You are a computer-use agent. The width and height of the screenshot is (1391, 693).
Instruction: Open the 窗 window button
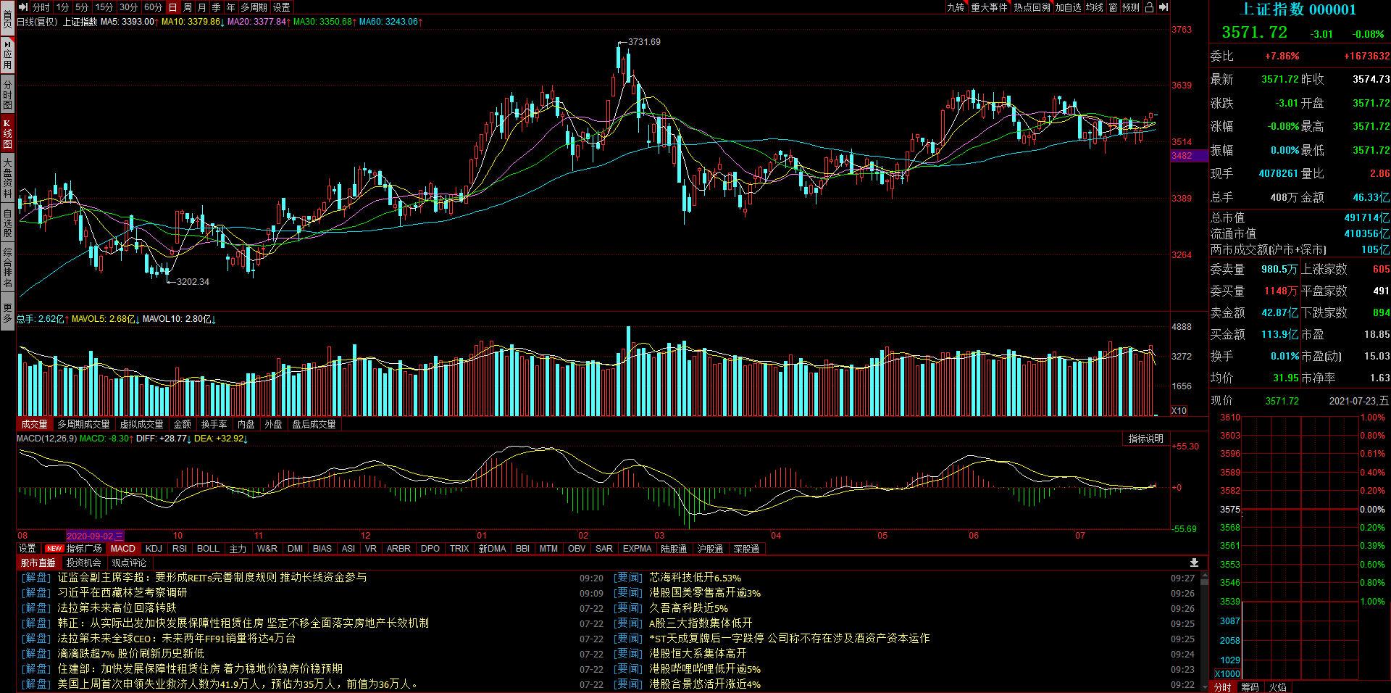1113,7
